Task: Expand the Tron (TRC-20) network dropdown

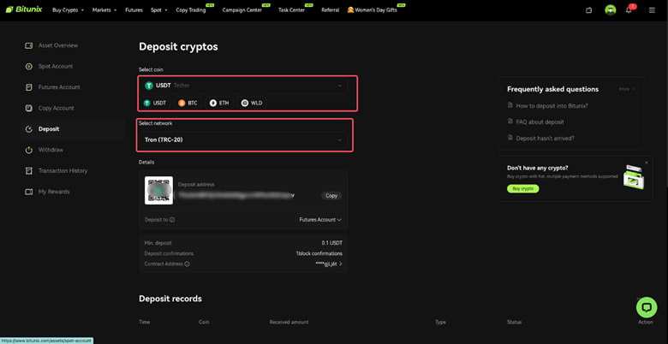Action: [245, 139]
